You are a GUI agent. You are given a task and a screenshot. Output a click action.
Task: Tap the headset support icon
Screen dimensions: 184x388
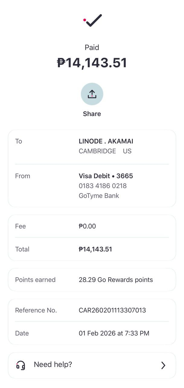(x=21, y=365)
